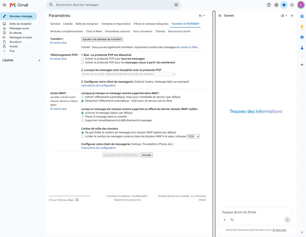
Task: Open Messages suivis folder
Action: click(x=19, y=28)
